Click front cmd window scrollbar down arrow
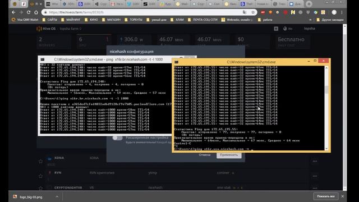The height and width of the screenshot is (202, 359). [326, 148]
